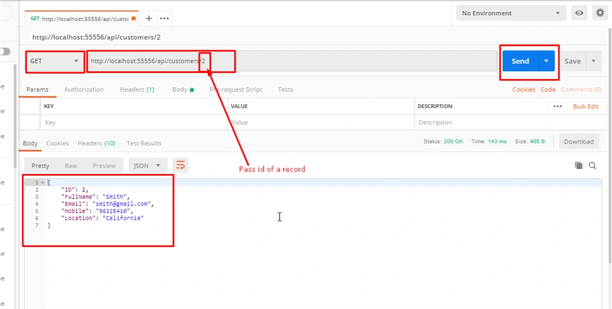Viewport: 612px width, 309px height.
Task: Click the right vertical scrollbar
Action: pyautogui.click(x=610, y=146)
